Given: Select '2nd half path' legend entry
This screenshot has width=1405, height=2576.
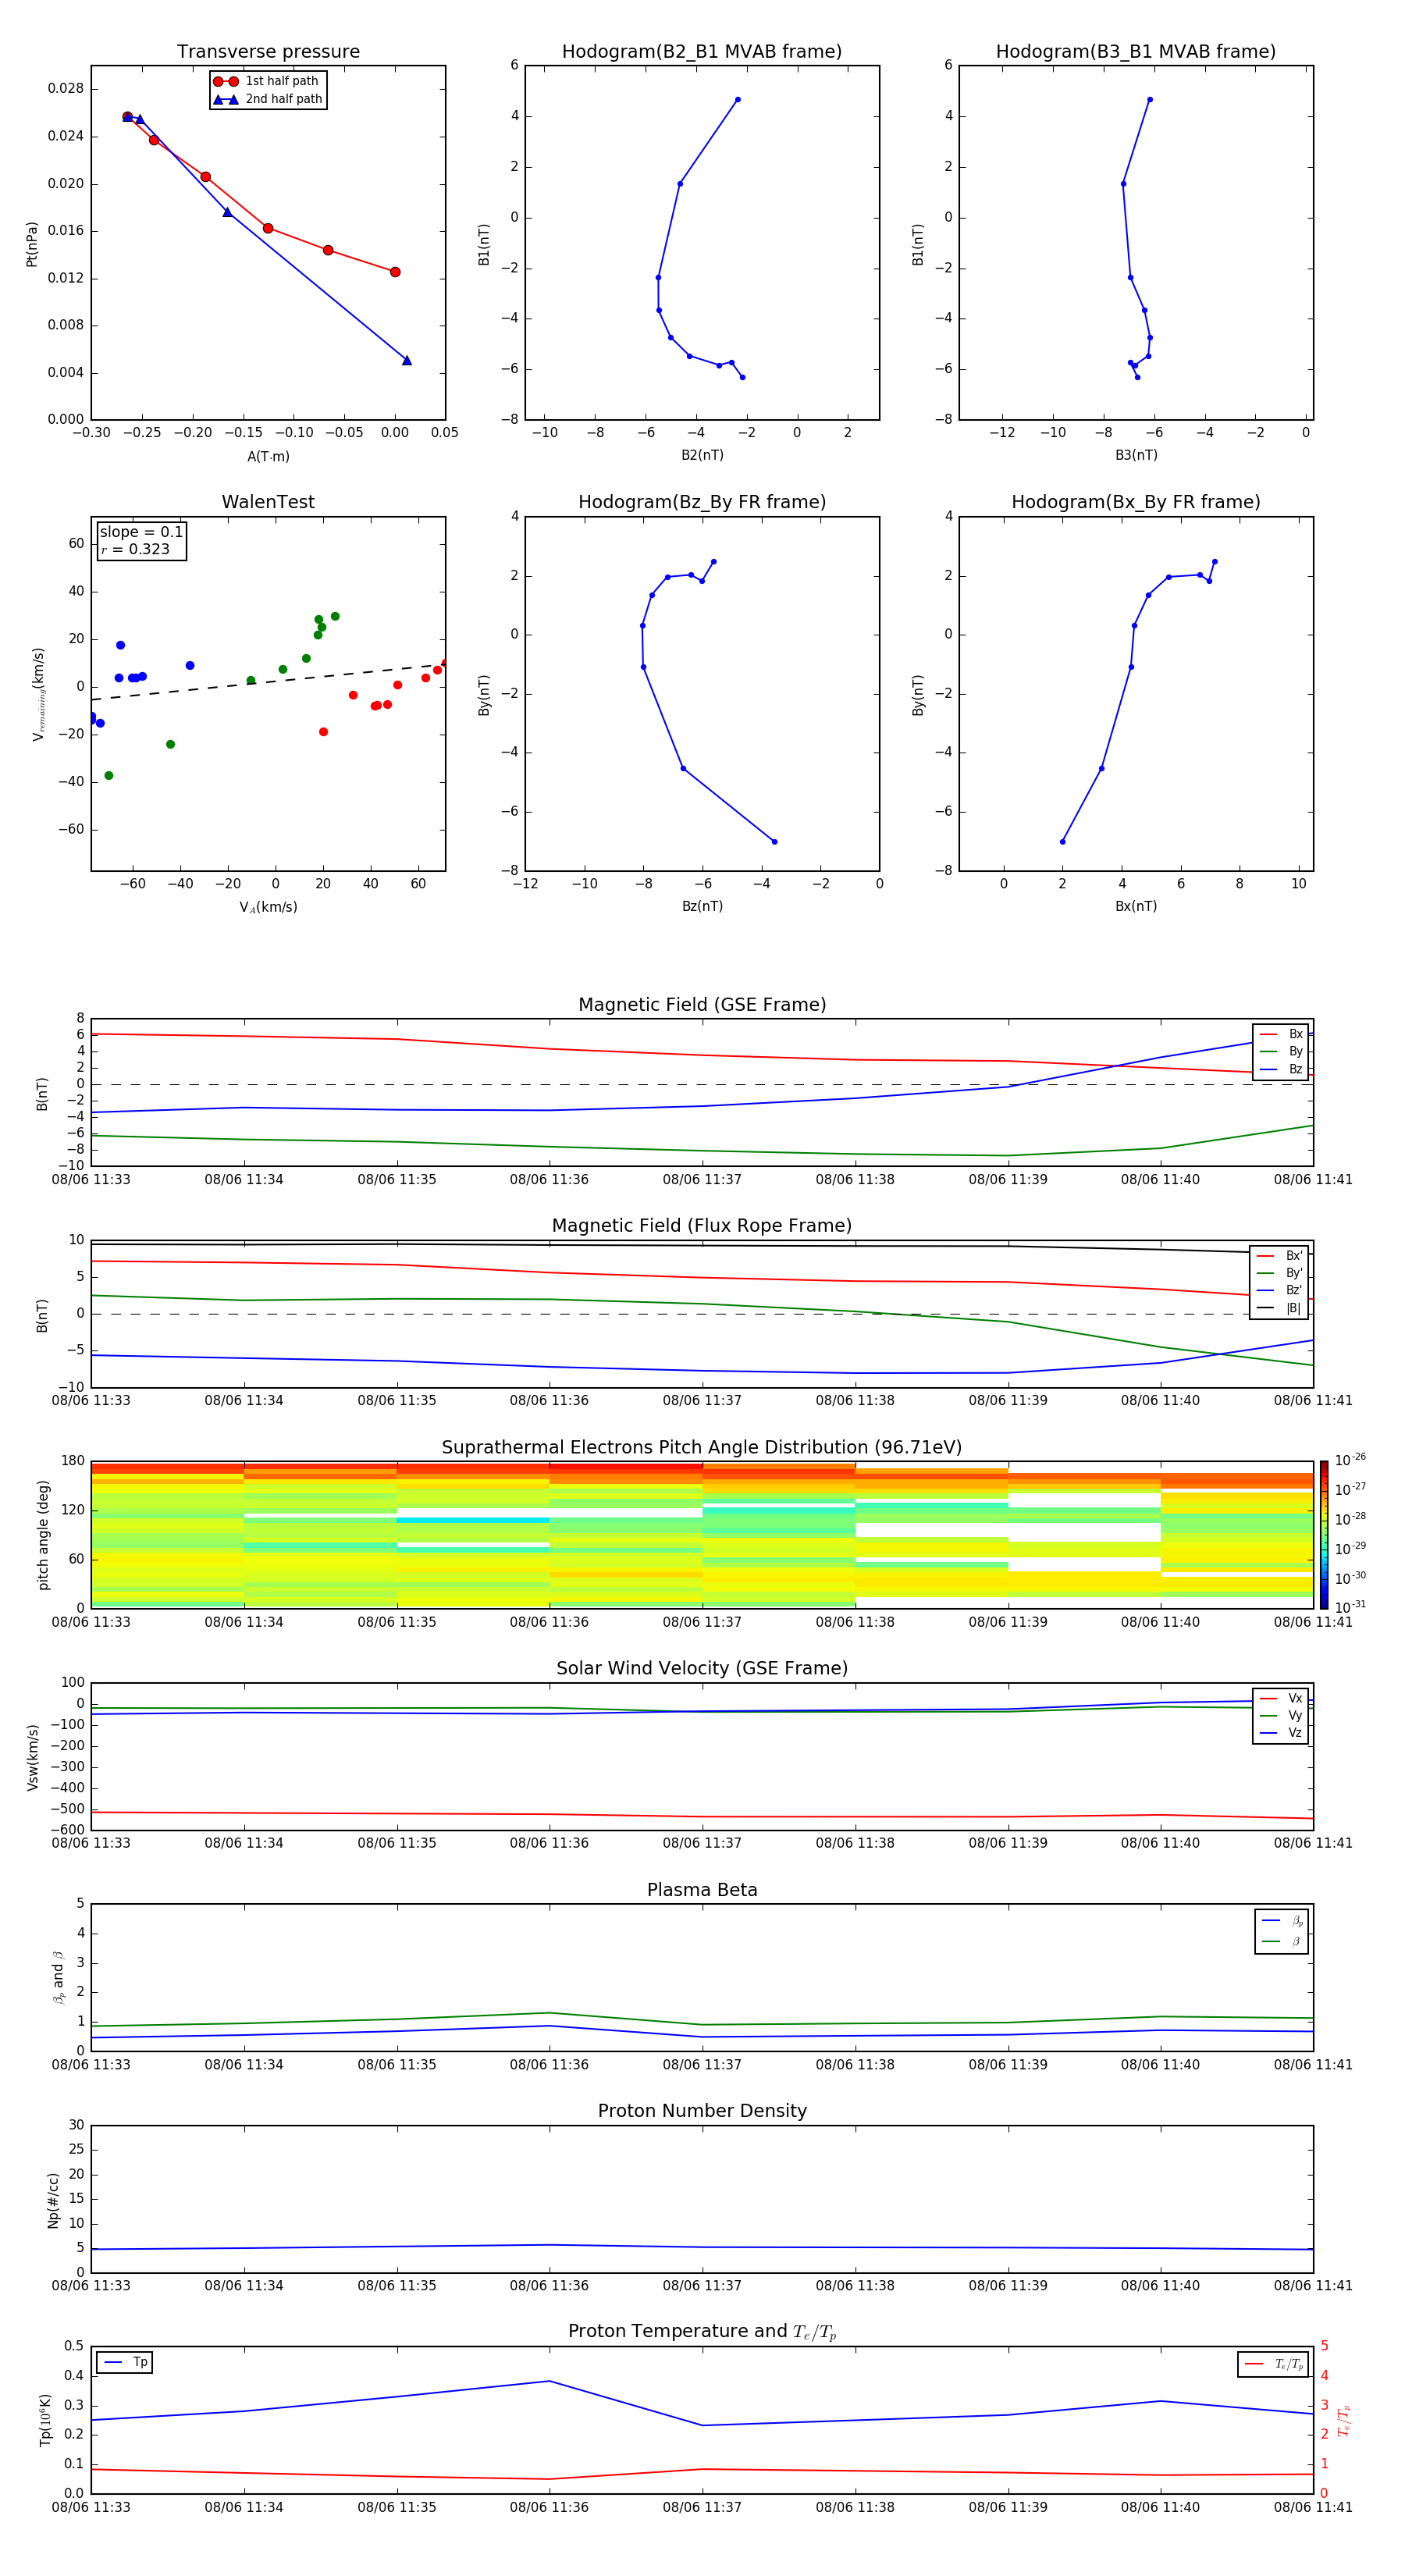Looking at the screenshot, I should tap(268, 99).
